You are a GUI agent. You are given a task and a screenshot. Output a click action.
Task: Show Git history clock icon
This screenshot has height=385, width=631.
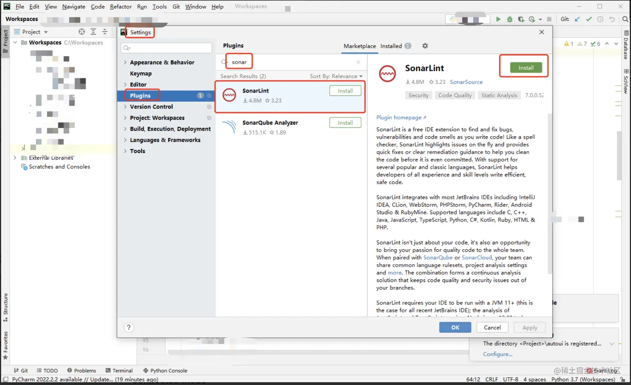click(x=600, y=19)
